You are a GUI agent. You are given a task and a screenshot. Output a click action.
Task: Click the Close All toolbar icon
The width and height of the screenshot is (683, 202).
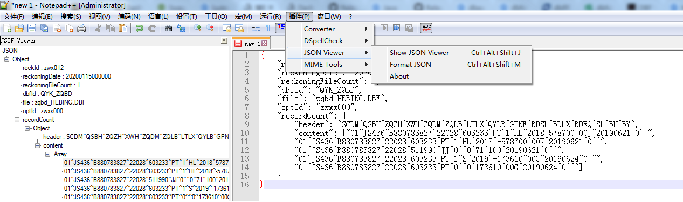point(69,28)
